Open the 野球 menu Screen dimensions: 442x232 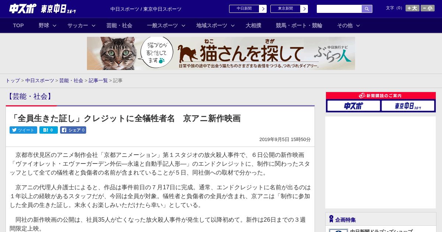tap(44, 25)
